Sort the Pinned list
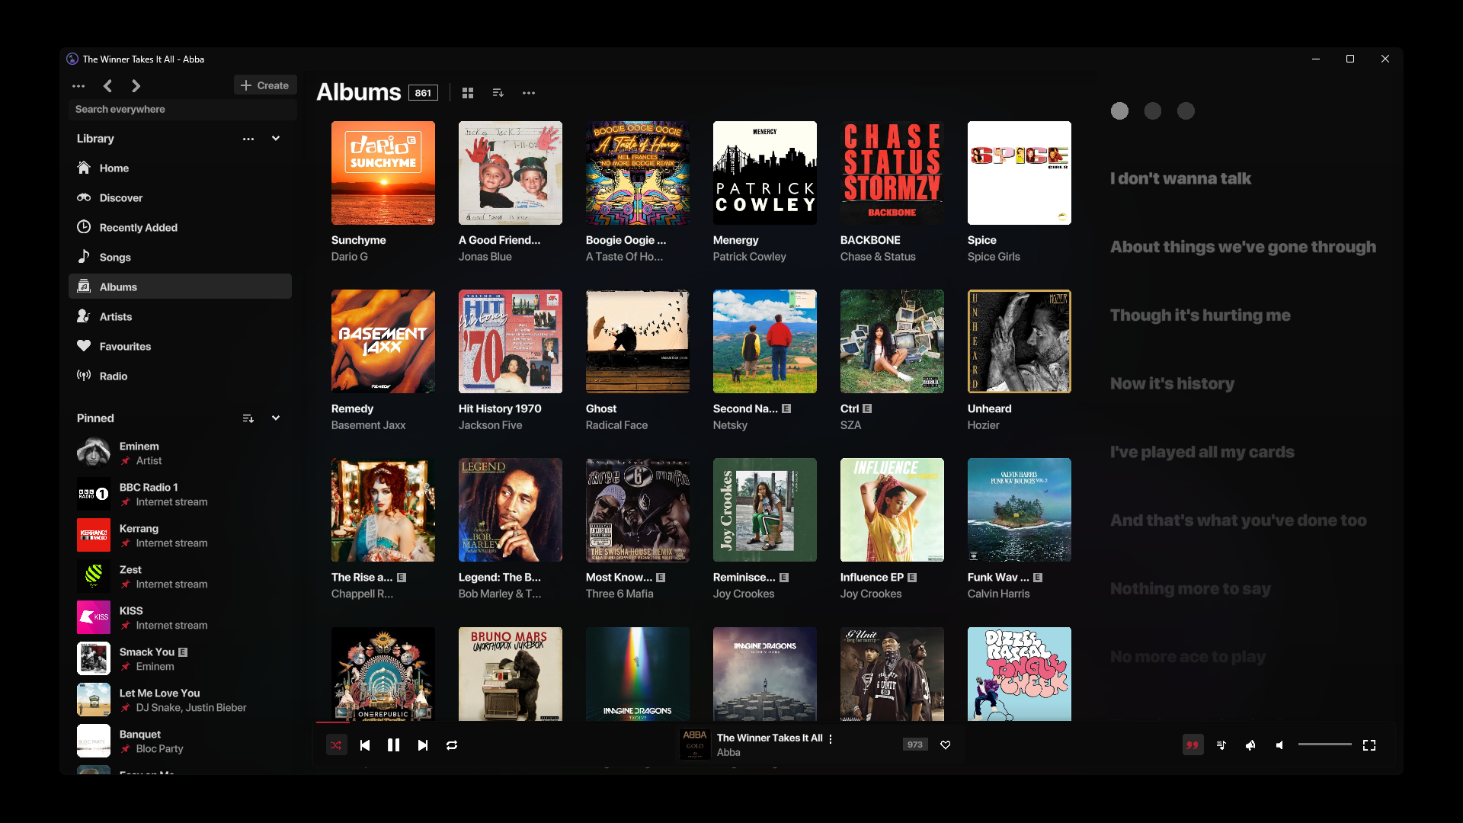Image resolution: width=1463 pixels, height=823 pixels. pos(248,418)
